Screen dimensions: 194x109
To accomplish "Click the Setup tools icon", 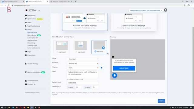I will (x=26, y=30).
